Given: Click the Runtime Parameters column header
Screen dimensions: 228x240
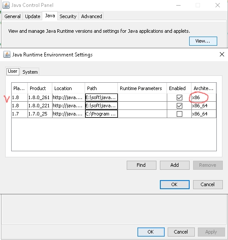Looking at the screenshot, I should point(142,88).
